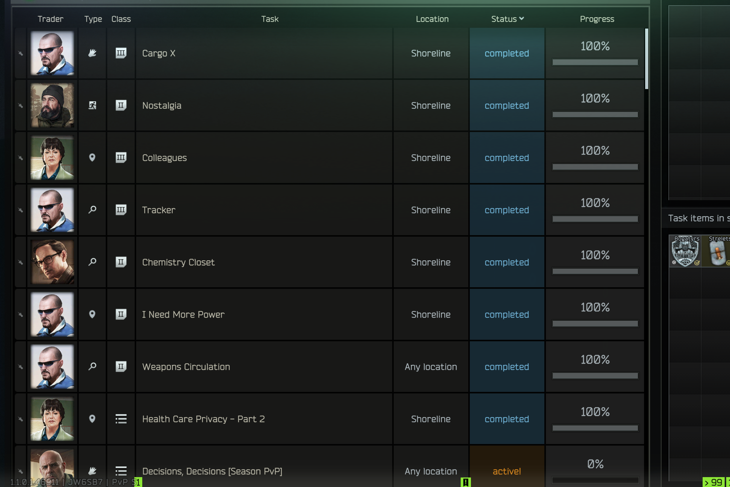Click the magnifier type icon for Weapons Circulation
The width and height of the screenshot is (730, 487).
point(92,366)
